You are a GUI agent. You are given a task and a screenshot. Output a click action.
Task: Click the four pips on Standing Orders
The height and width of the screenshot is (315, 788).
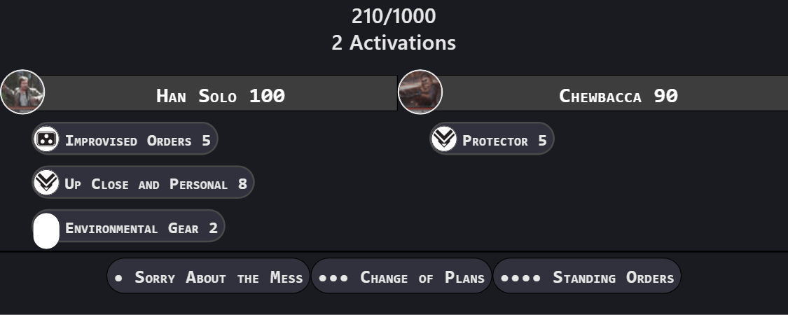tap(520, 278)
